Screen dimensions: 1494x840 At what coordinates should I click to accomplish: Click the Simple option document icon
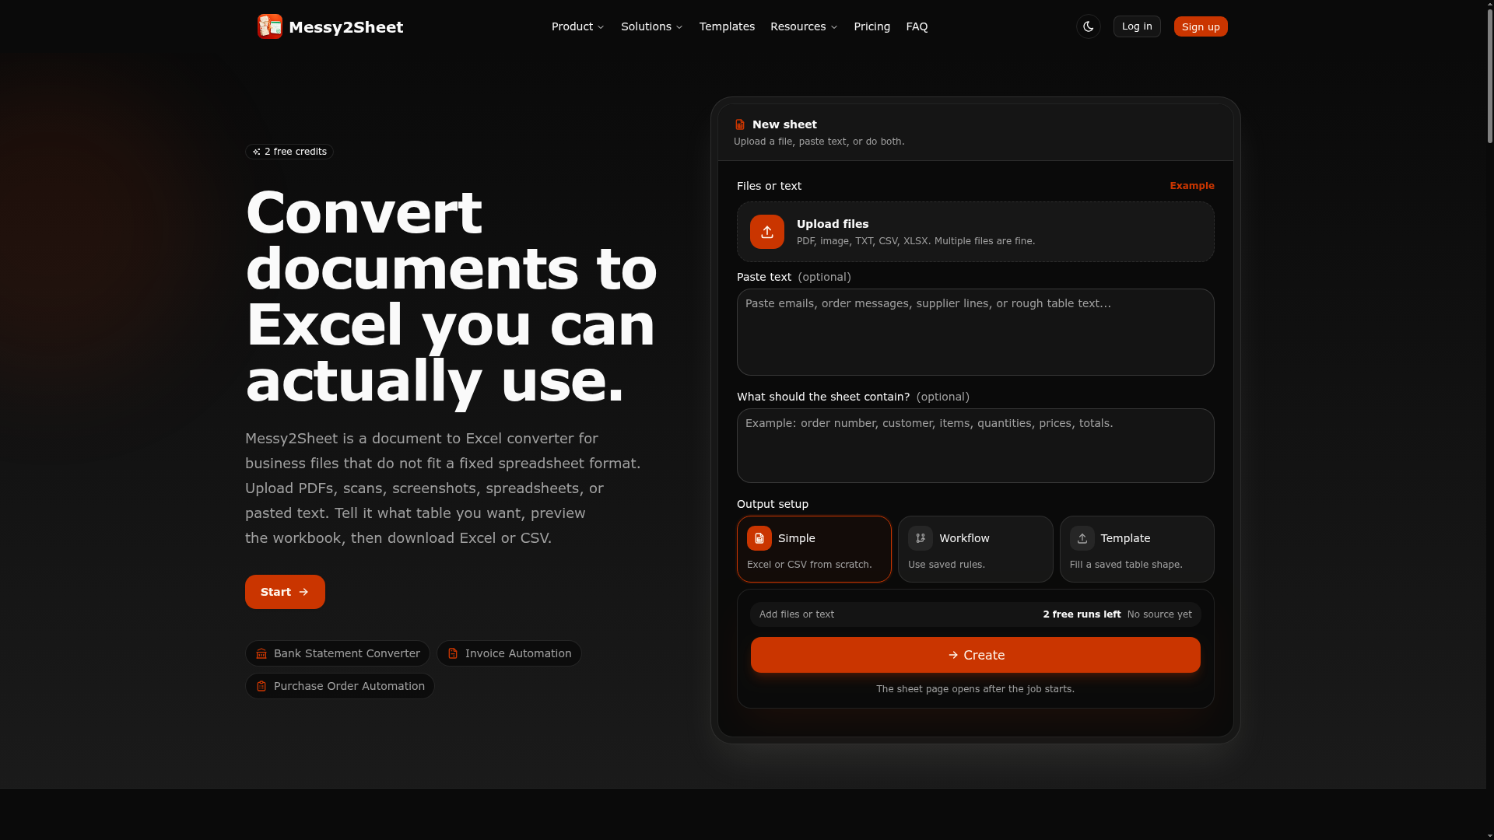[759, 538]
